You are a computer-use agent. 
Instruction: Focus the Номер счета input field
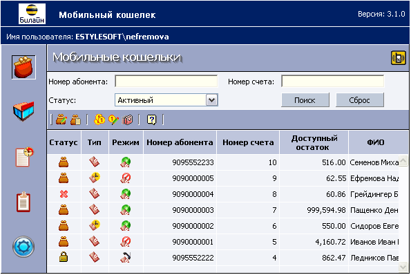333,82
